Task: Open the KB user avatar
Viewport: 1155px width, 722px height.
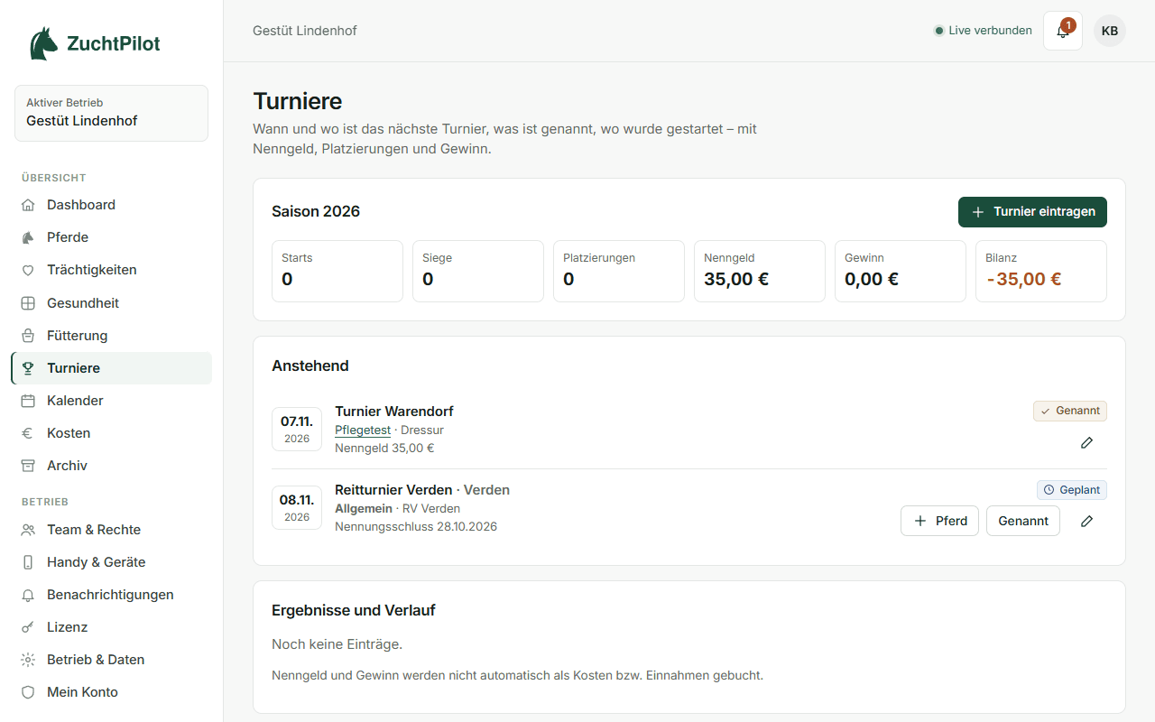Action: pyautogui.click(x=1110, y=31)
